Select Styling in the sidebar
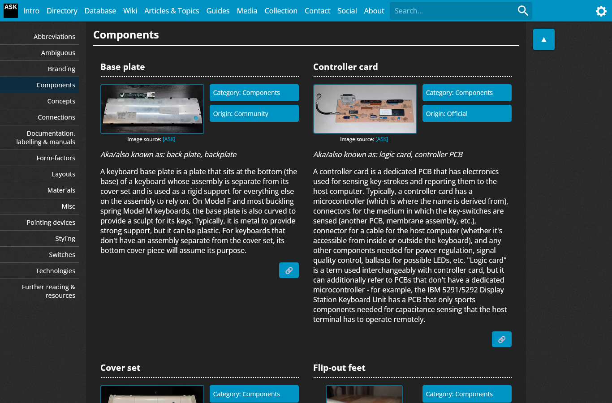The width and height of the screenshot is (612, 403). pos(39,239)
